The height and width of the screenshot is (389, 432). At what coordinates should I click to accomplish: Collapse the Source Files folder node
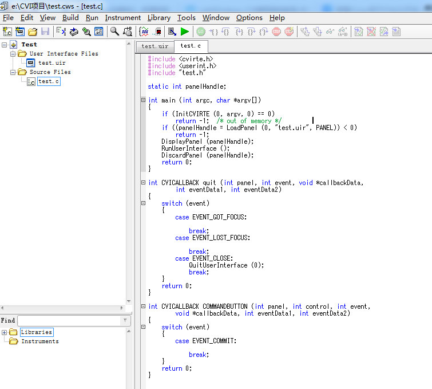tap(13, 72)
